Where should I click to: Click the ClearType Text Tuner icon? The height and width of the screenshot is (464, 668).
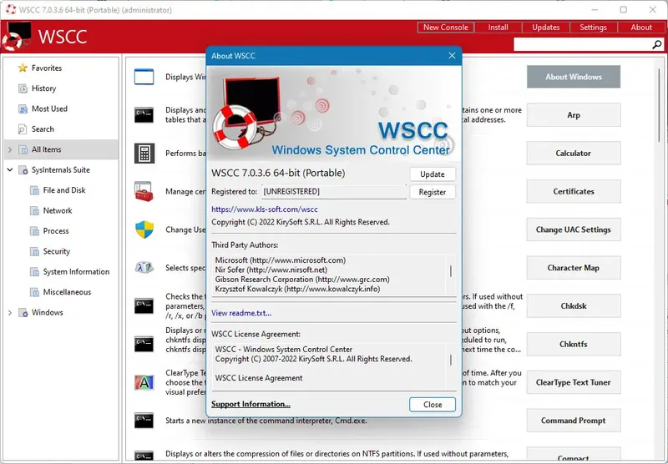point(144,382)
